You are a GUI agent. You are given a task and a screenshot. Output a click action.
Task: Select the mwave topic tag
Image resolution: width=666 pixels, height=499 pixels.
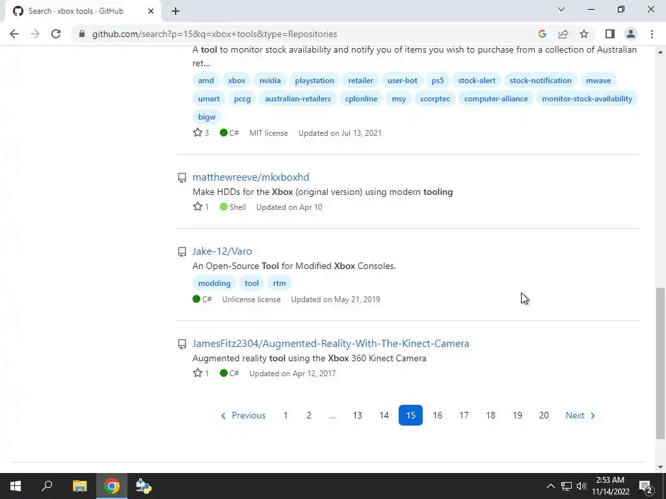(598, 80)
